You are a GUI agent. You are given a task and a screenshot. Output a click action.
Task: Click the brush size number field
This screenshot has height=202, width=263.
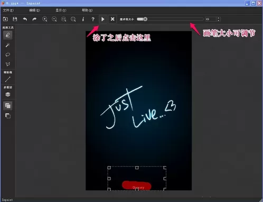click(211, 19)
